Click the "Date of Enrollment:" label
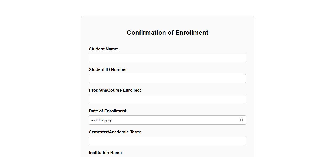Screen dimensions: 335x157 click(108, 111)
